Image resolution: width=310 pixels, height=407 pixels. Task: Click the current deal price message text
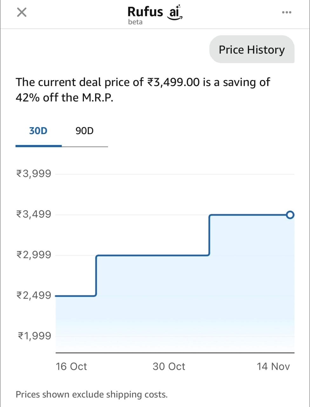pyautogui.click(x=143, y=90)
